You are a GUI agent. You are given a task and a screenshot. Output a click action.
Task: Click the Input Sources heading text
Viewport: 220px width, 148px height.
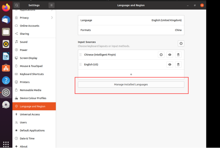[x=87, y=42]
